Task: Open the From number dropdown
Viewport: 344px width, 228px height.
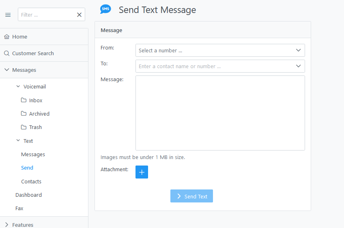Action: coord(220,50)
